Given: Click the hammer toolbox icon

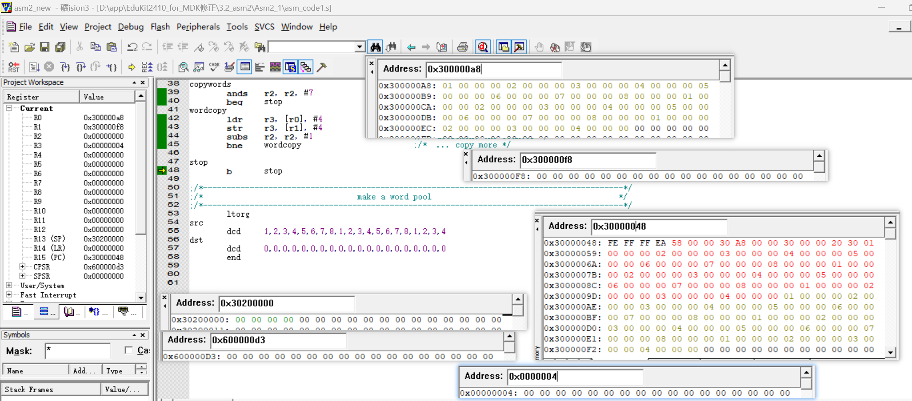Looking at the screenshot, I should [322, 67].
